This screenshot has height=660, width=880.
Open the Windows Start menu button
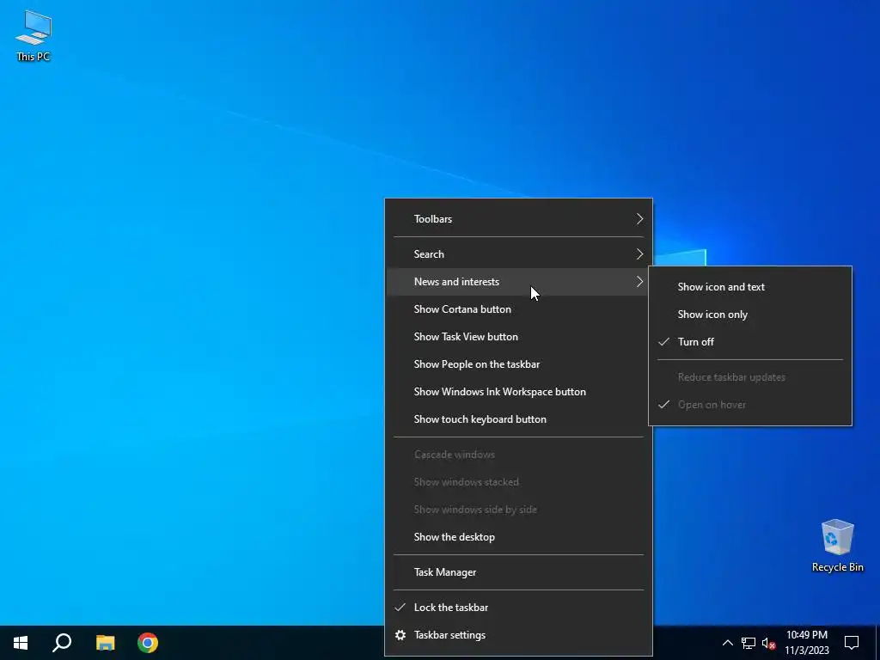pos(21,643)
